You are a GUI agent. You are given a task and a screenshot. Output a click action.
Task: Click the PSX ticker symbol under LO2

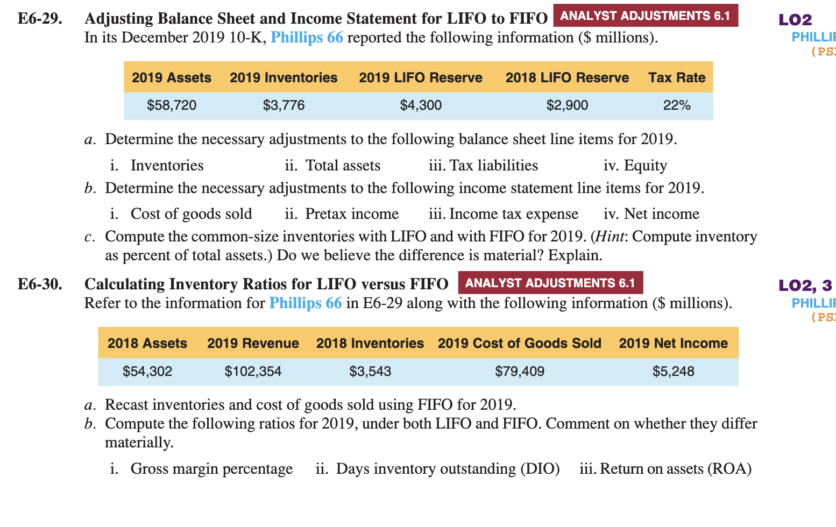(x=824, y=52)
